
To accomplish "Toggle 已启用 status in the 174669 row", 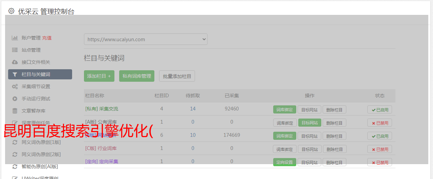I will [x=380, y=136].
